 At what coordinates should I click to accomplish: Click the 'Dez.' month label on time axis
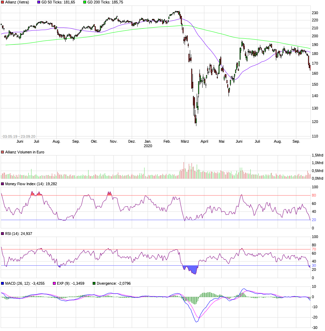(132, 141)
